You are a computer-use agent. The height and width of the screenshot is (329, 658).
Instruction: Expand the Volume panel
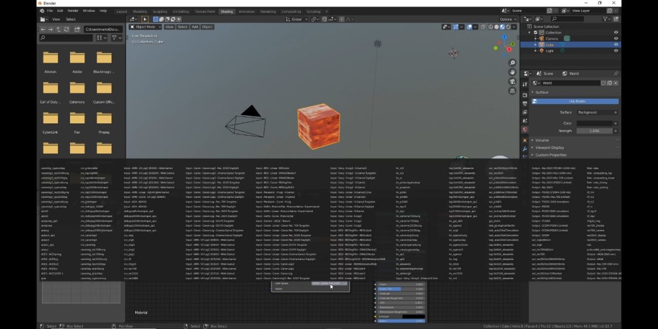[x=542, y=140]
